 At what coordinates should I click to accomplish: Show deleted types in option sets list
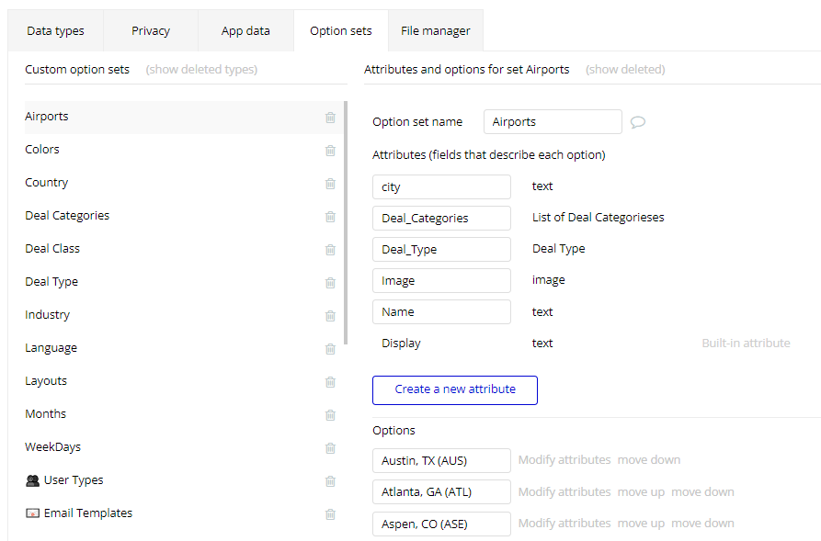[201, 70]
